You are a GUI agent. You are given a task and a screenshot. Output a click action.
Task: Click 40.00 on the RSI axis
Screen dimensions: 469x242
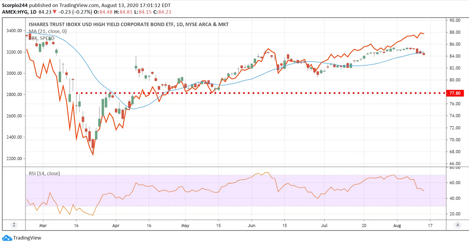point(455,199)
